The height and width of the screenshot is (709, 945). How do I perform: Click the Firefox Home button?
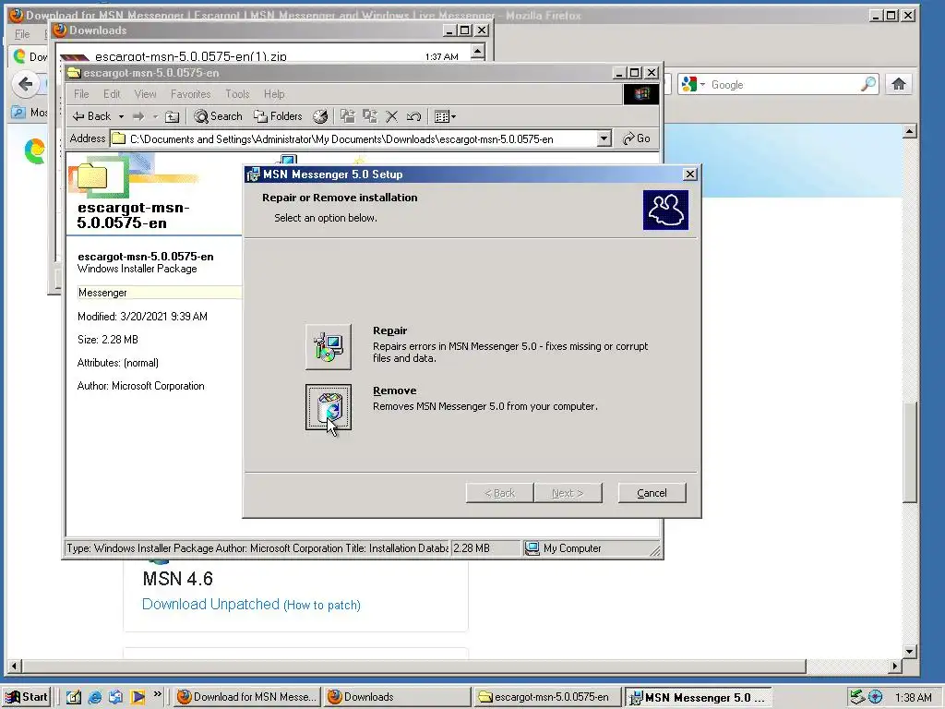899,84
